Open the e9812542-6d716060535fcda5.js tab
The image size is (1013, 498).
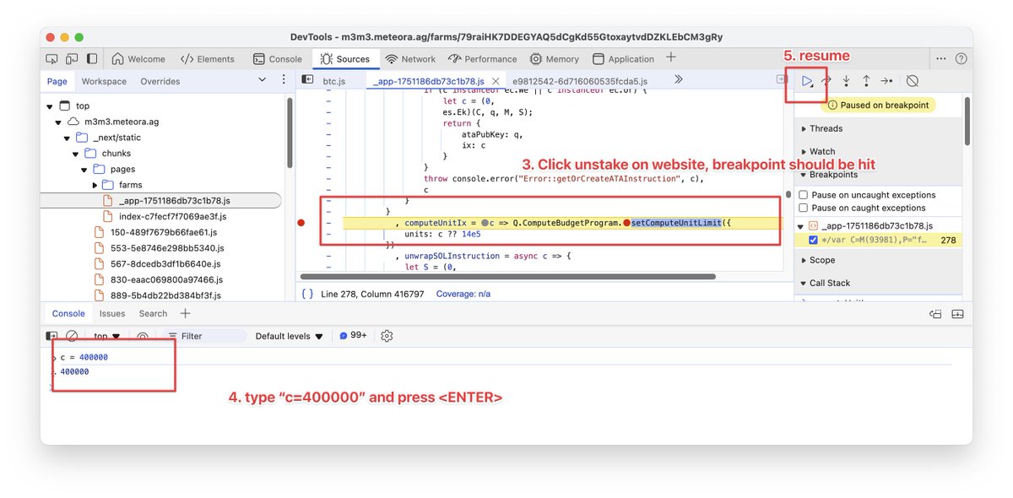point(579,81)
